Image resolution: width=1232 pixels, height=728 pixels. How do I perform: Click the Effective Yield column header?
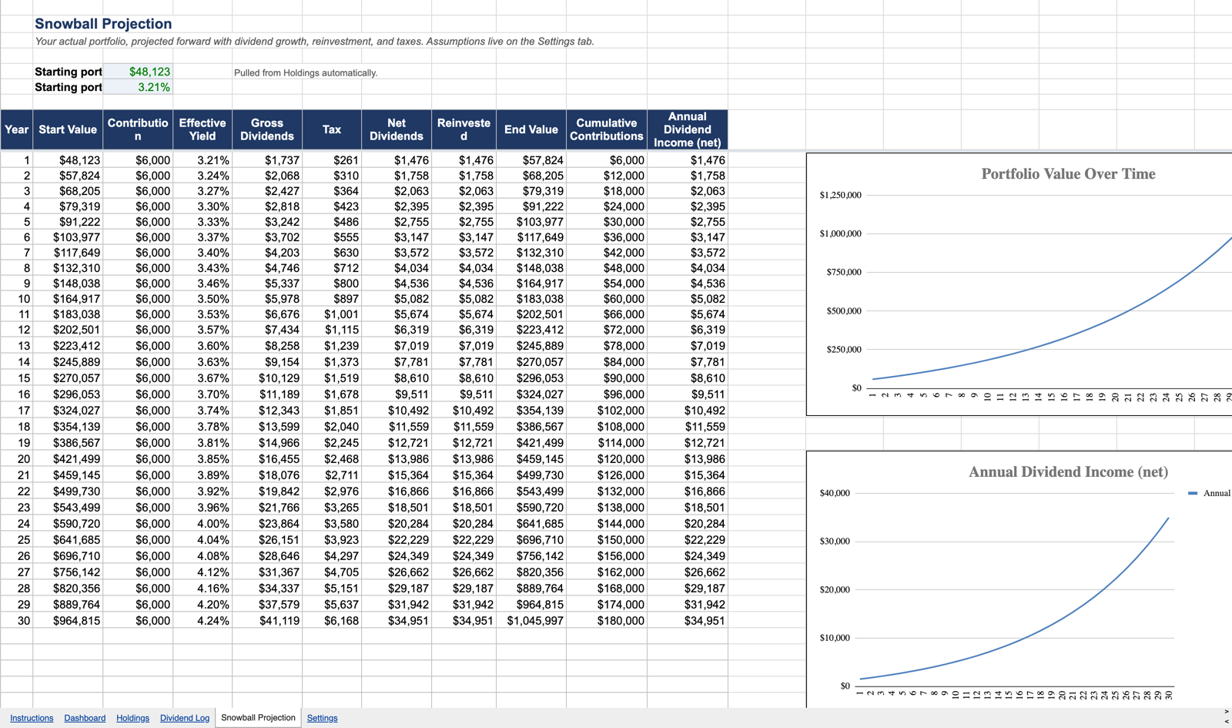pyautogui.click(x=203, y=129)
